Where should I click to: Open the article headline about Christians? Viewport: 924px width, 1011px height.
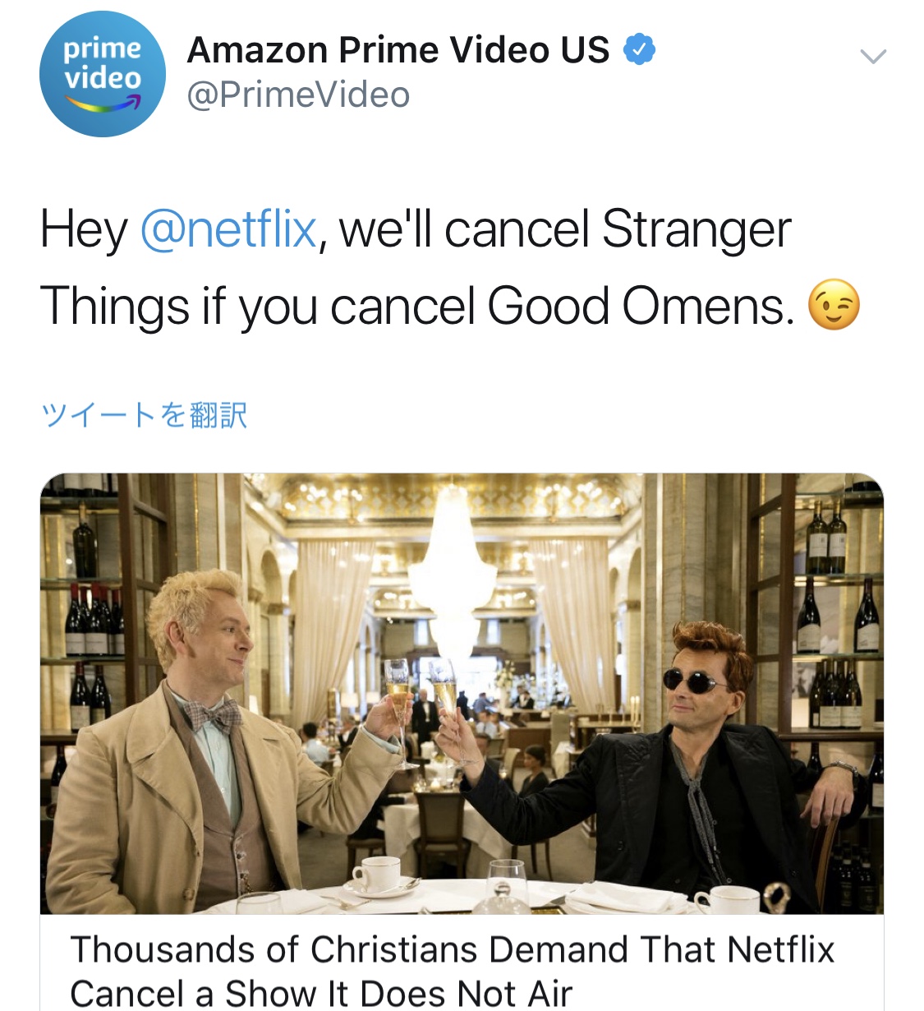pyautogui.click(x=453, y=971)
